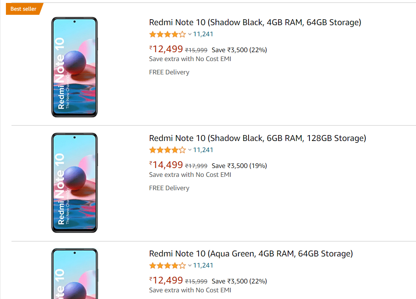The width and height of the screenshot is (416, 299).
Task: Click FREE Delivery on the first listing
Action: pos(169,72)
